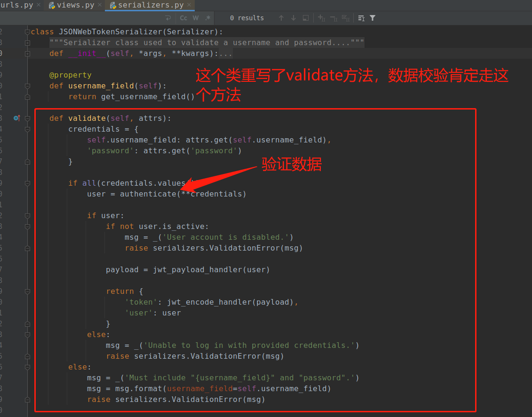The width and height of the screenshot is (532, 417).
Task: Collapse the 'if all(credentials.values' block
Action: point(27,183)
